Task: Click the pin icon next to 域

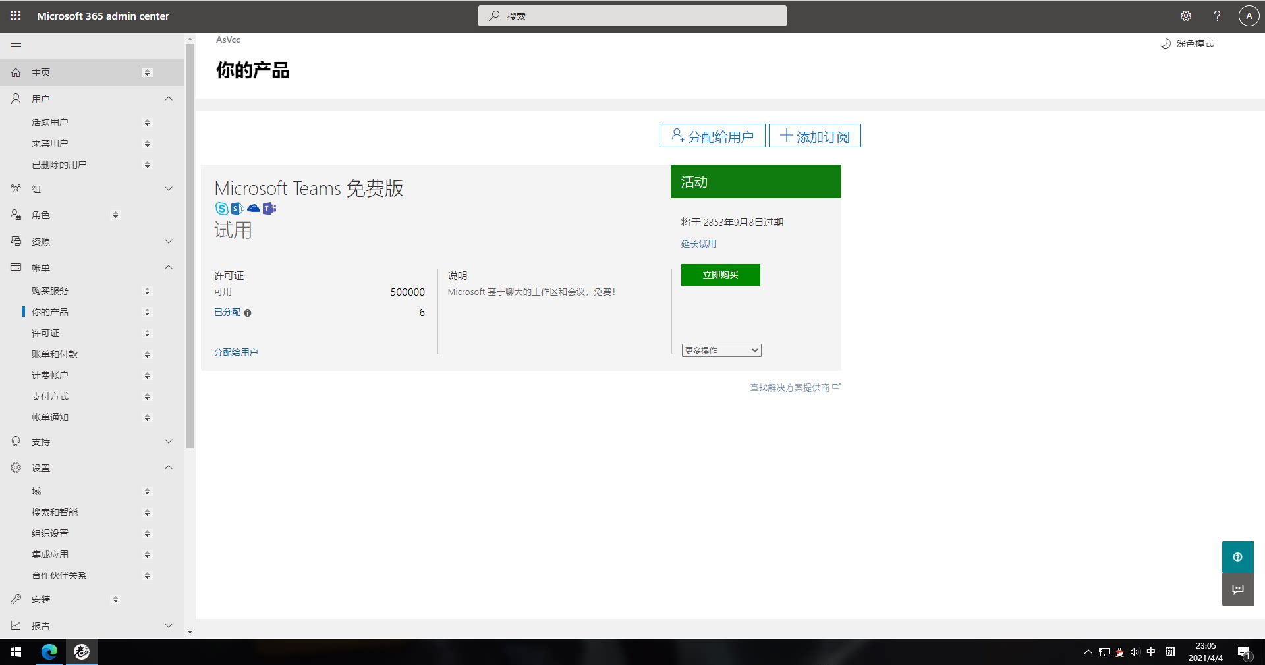Action: point(147,491)
